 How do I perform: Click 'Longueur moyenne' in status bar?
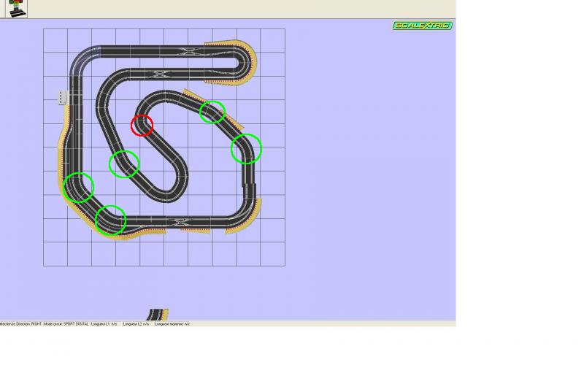[172, 323]
